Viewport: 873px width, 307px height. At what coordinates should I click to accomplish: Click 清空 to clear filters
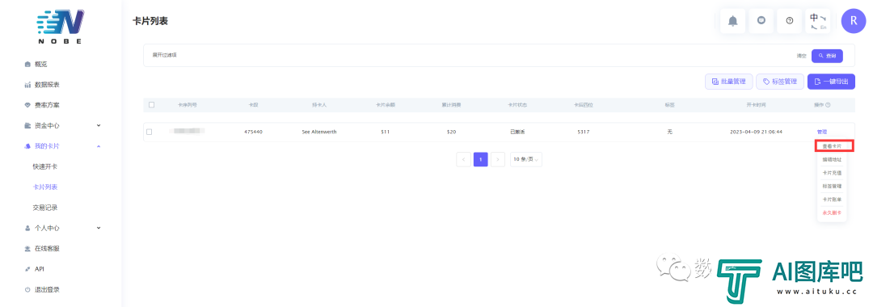pos(802,56)
